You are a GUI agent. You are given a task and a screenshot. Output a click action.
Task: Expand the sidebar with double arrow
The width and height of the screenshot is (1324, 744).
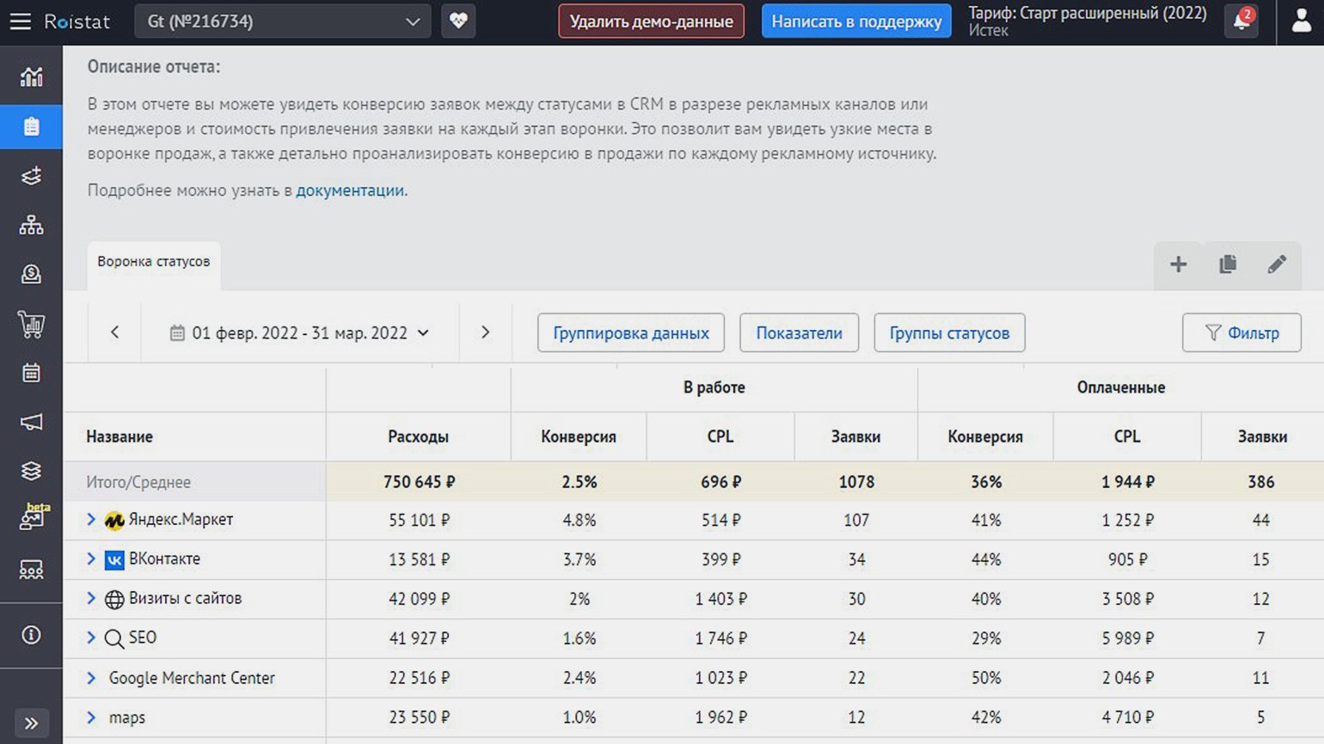tap(31, 723)
